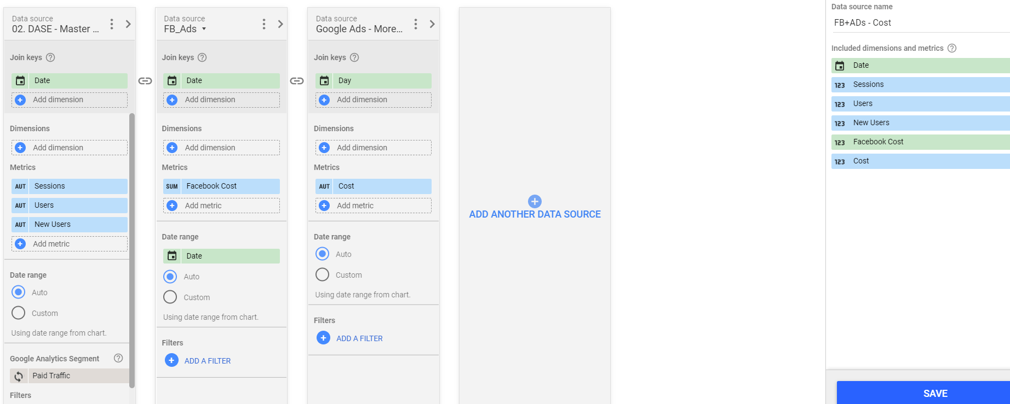
Task: Add a metric in DASE Master panel
Action: coord(70,244)
